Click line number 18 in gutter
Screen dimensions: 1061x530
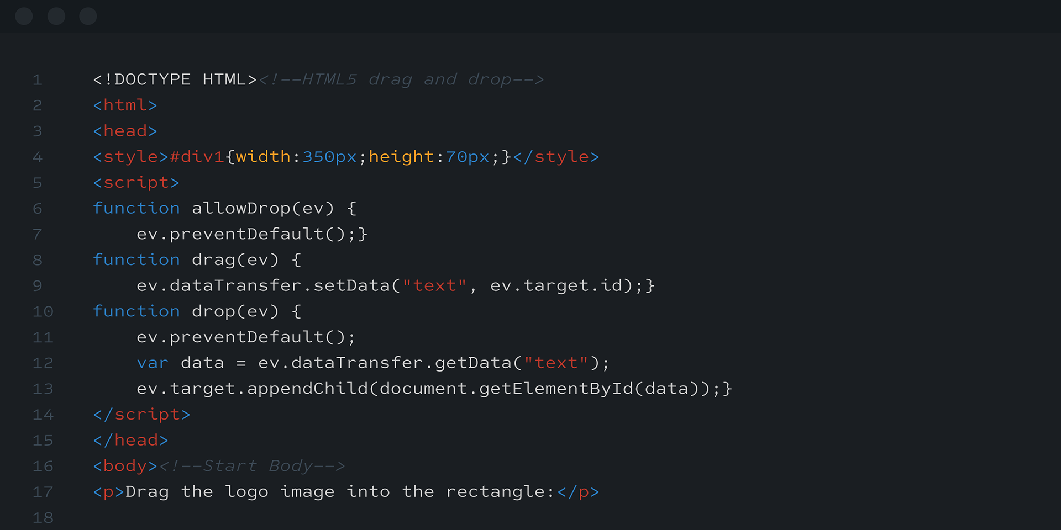(43, 518)
